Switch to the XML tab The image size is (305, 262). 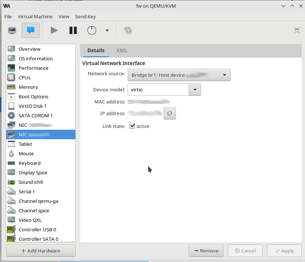[x=121, y=50]
